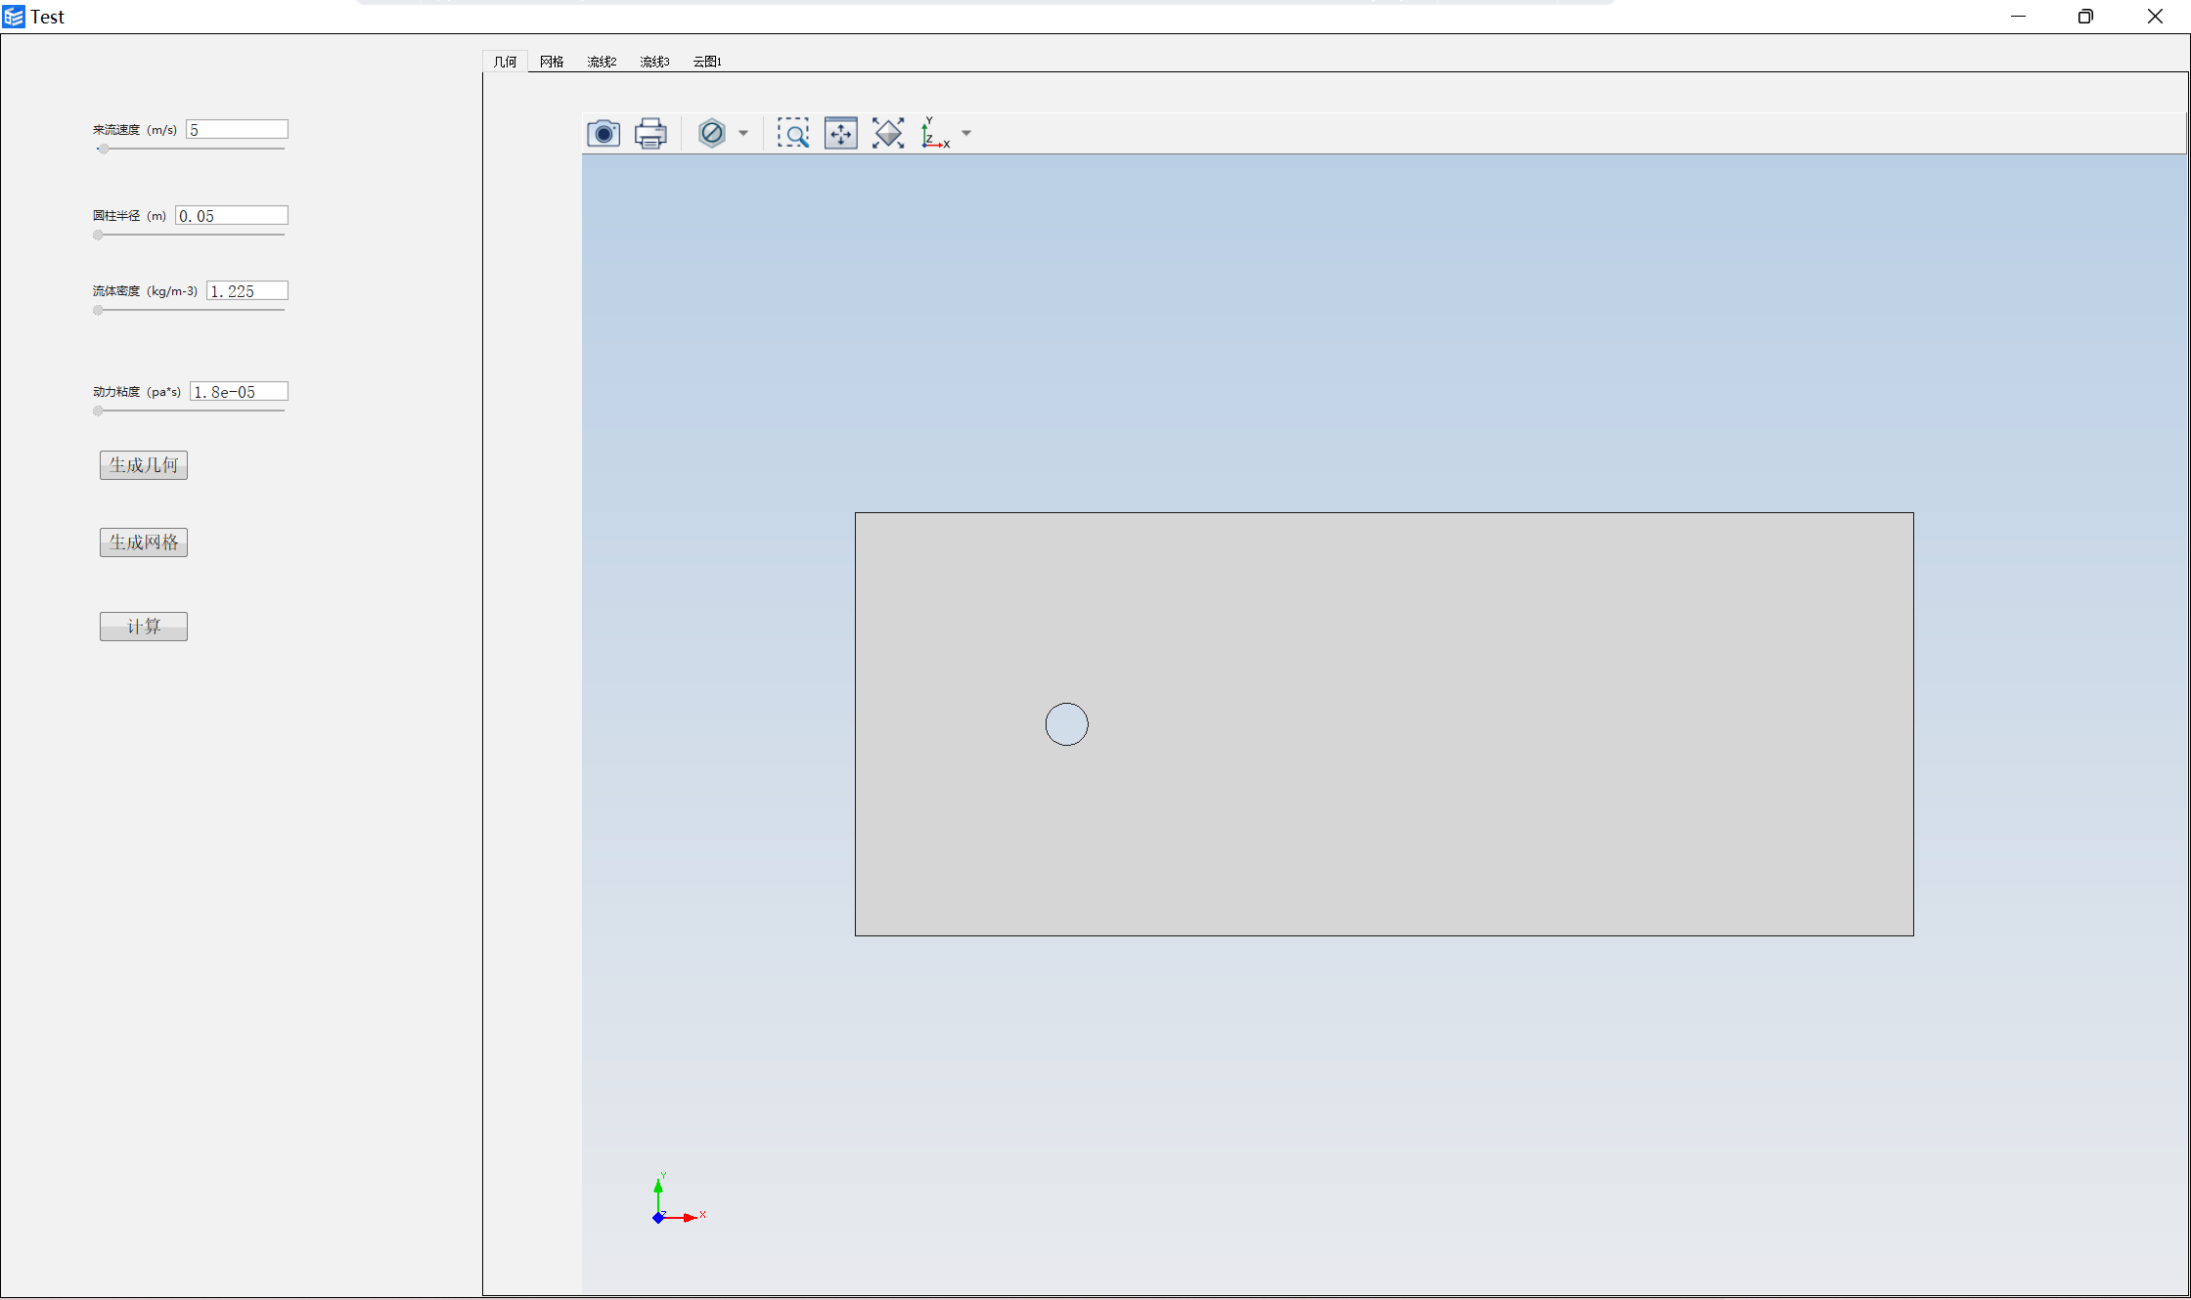The height and width of the screenshot is (1300, 2191).
Task: Click the XYZ default view icon
Action: click(x=935, y=133)
